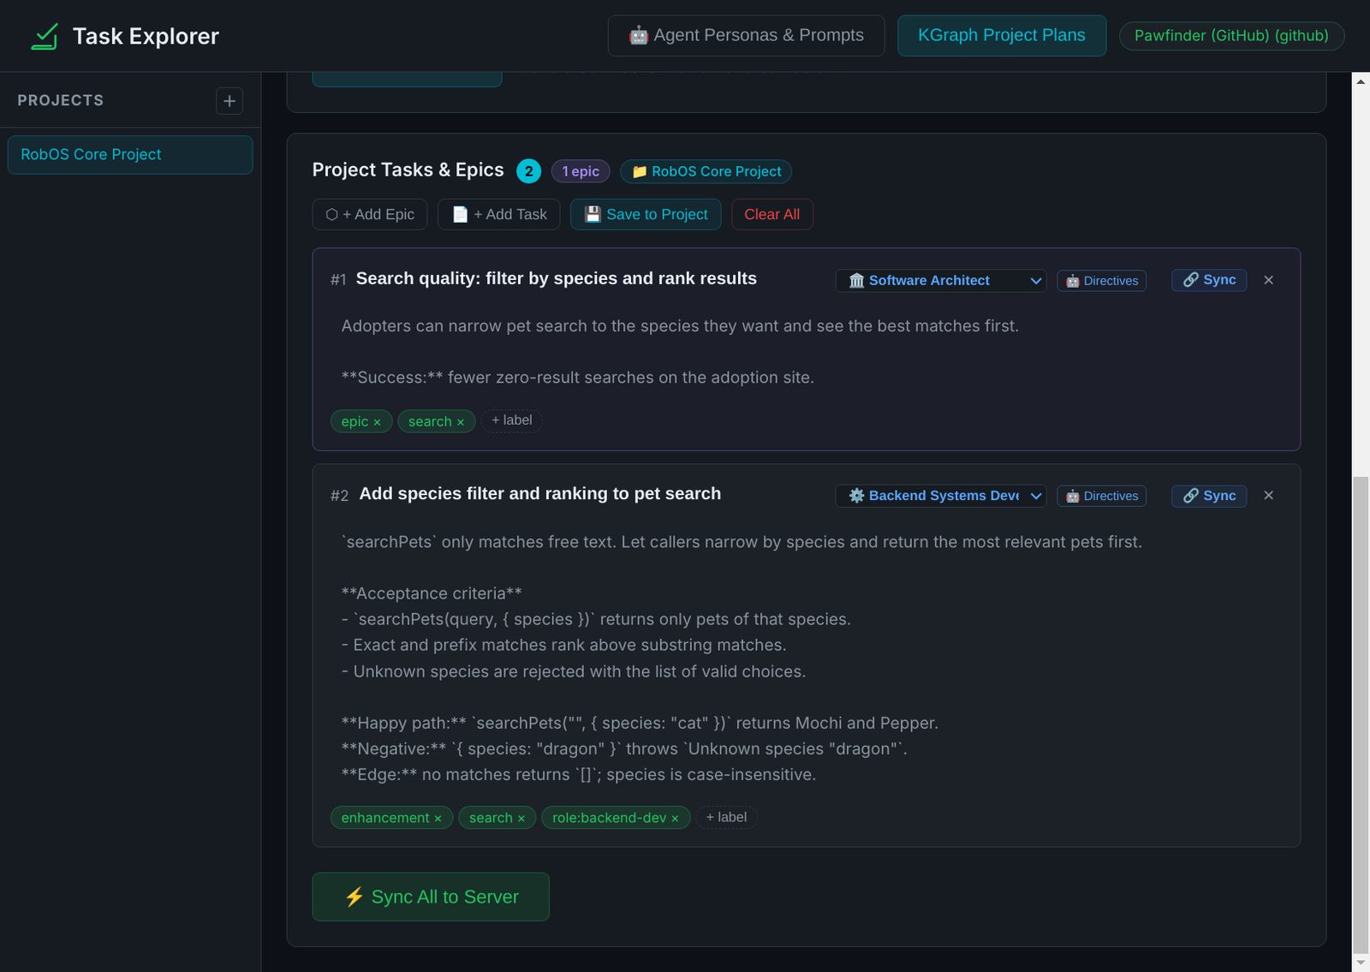This screenshot has width=1370, height=972.
Task: Remove the epic label from task #1
Action: 377,422
